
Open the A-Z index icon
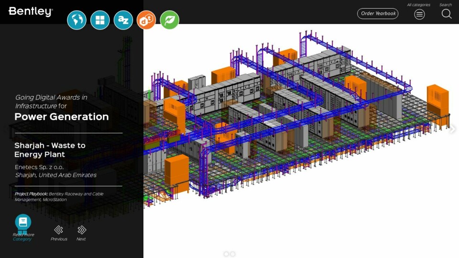tap(123, 20)
